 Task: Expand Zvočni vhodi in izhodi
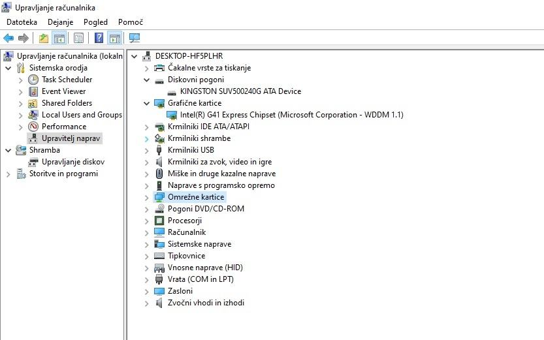pyautogui.click(x=147, y=303)
